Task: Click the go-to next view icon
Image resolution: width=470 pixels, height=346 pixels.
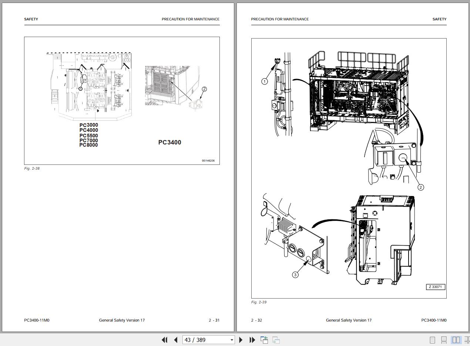Action: point(276,340)
